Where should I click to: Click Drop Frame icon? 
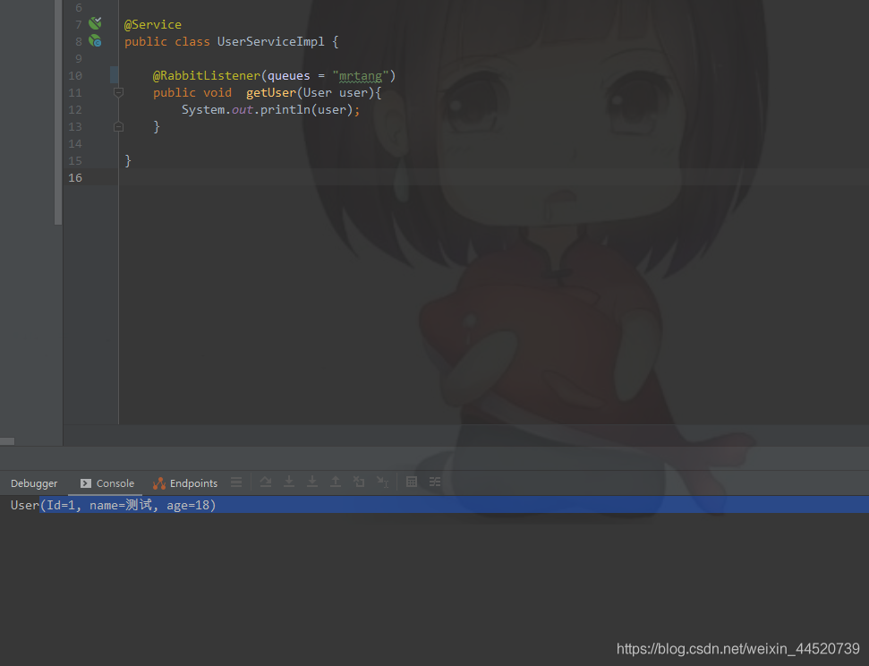(x=359, y=482)
